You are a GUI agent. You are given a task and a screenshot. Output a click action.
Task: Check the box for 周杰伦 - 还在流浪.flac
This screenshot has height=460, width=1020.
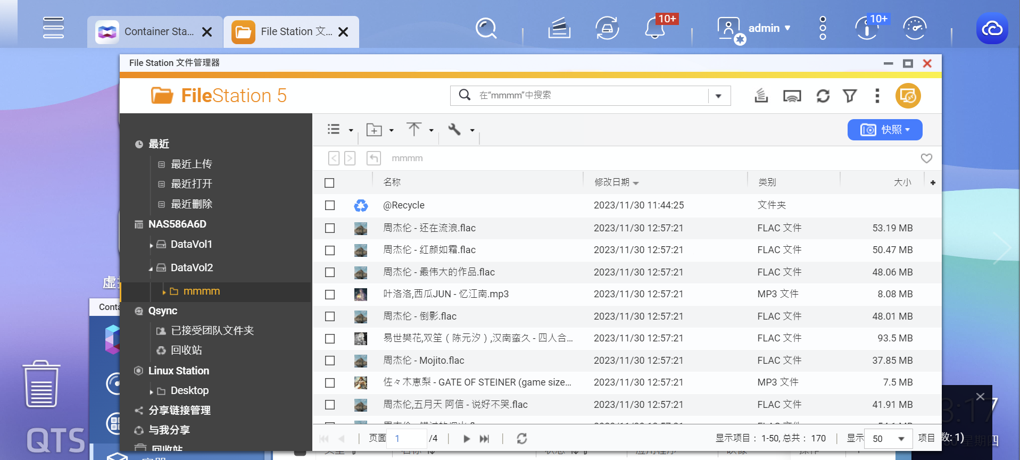330,228
